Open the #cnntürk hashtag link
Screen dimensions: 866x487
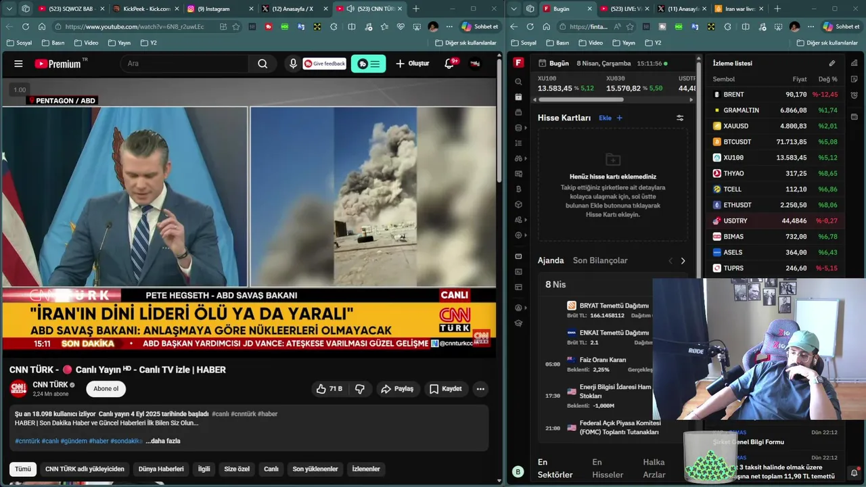[27, 441]
